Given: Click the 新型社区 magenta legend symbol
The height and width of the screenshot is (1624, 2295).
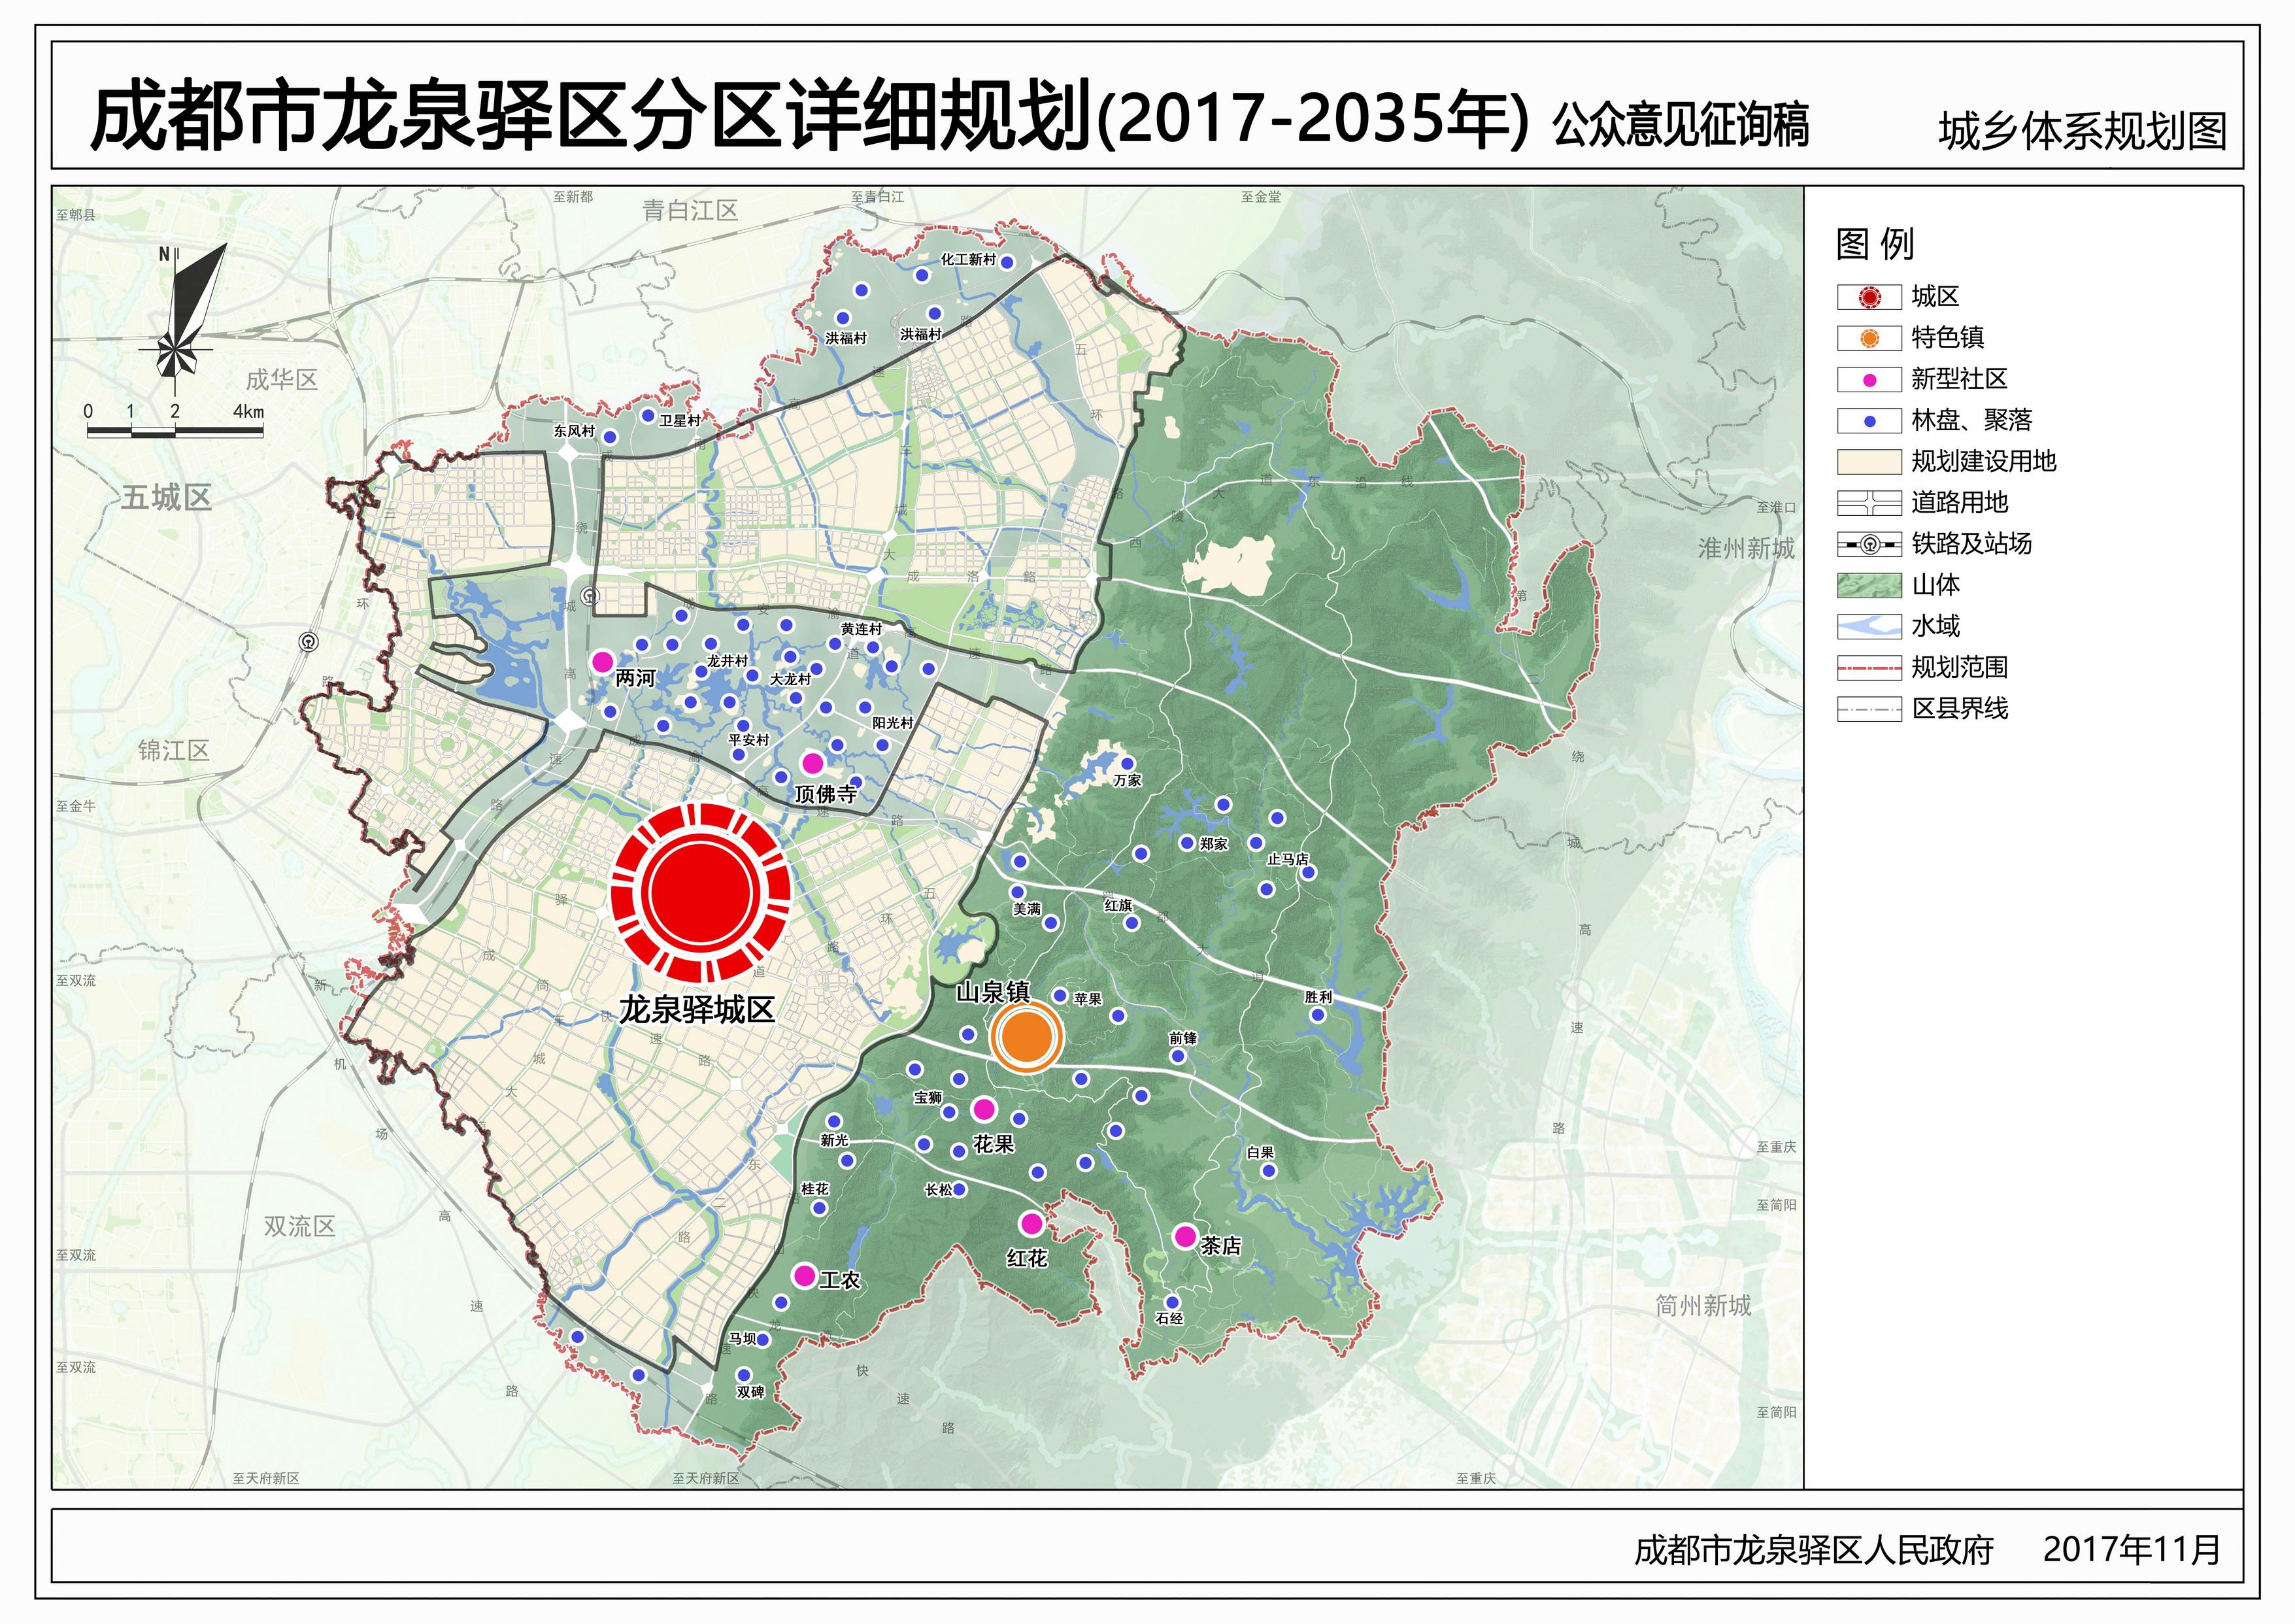Looking at the screenshot, I should click(x=1869, y=380).
